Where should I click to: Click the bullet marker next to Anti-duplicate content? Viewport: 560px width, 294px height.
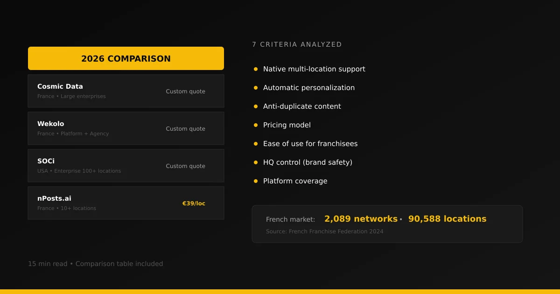[255, 106]
